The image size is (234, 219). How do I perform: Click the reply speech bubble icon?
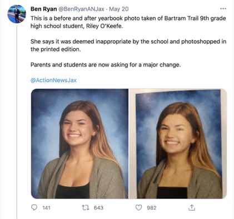(x=34, y=207)
